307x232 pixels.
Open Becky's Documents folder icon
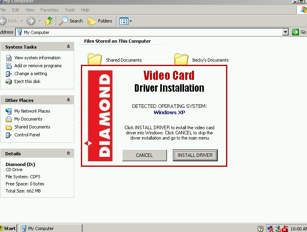[181, 59]
